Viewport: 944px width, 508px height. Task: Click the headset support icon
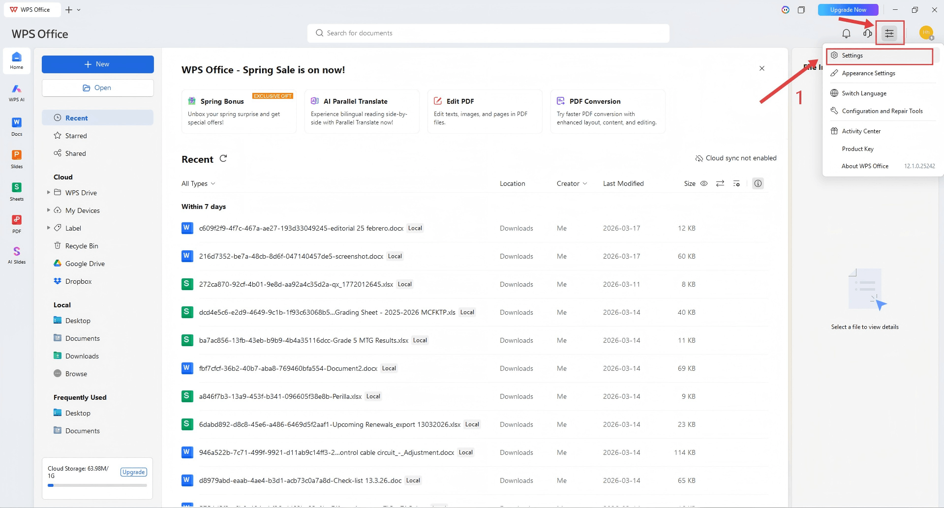[867, 33]
